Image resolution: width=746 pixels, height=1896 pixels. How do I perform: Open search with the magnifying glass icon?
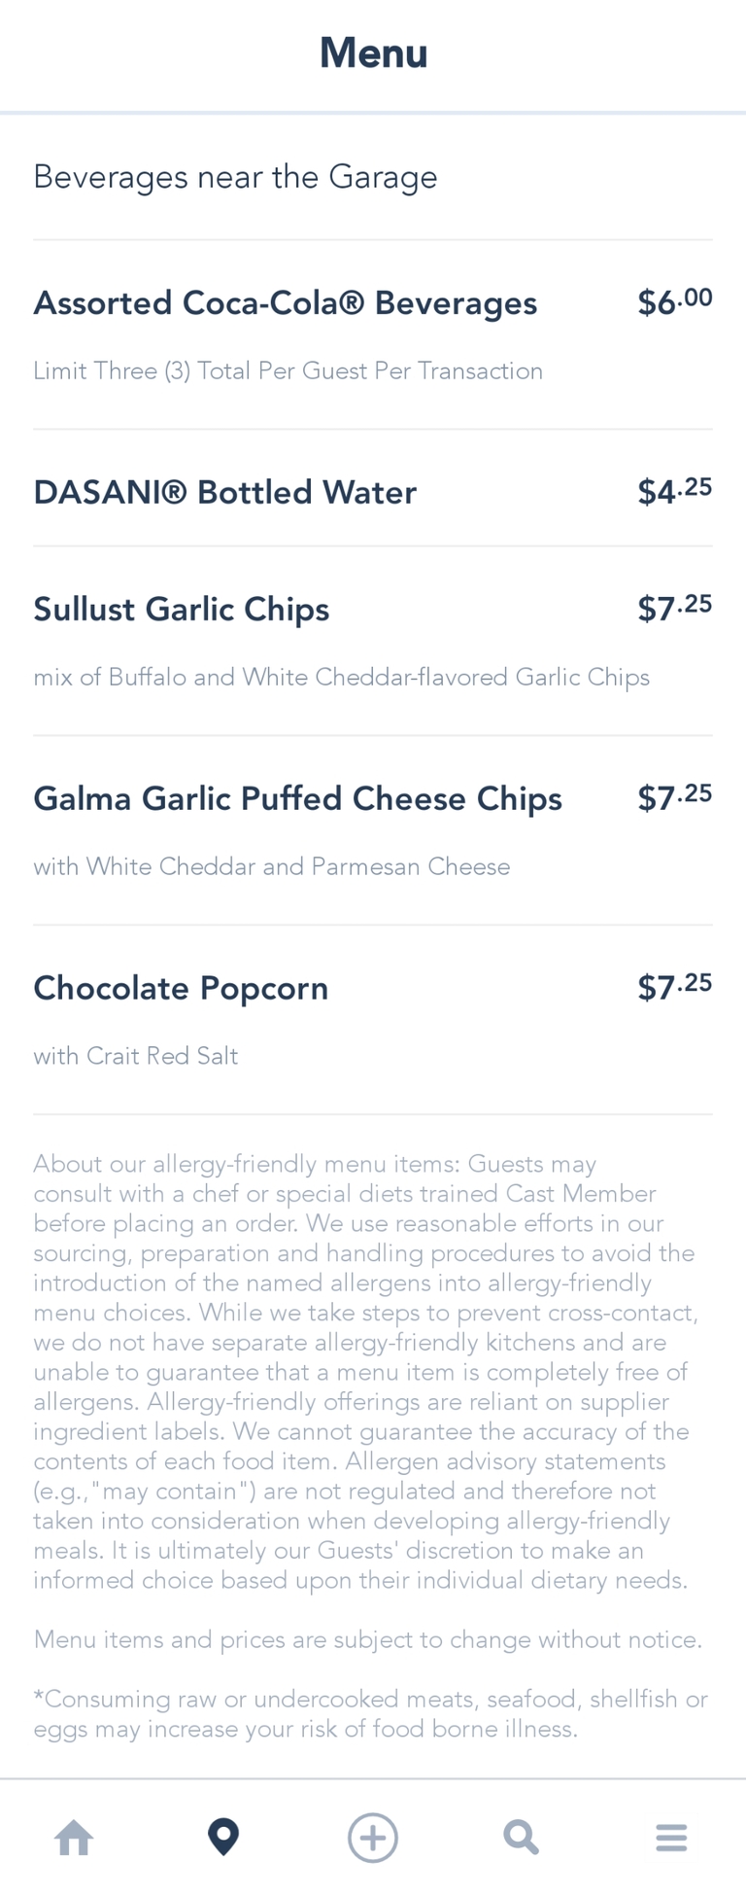[x=521, y=1838]
